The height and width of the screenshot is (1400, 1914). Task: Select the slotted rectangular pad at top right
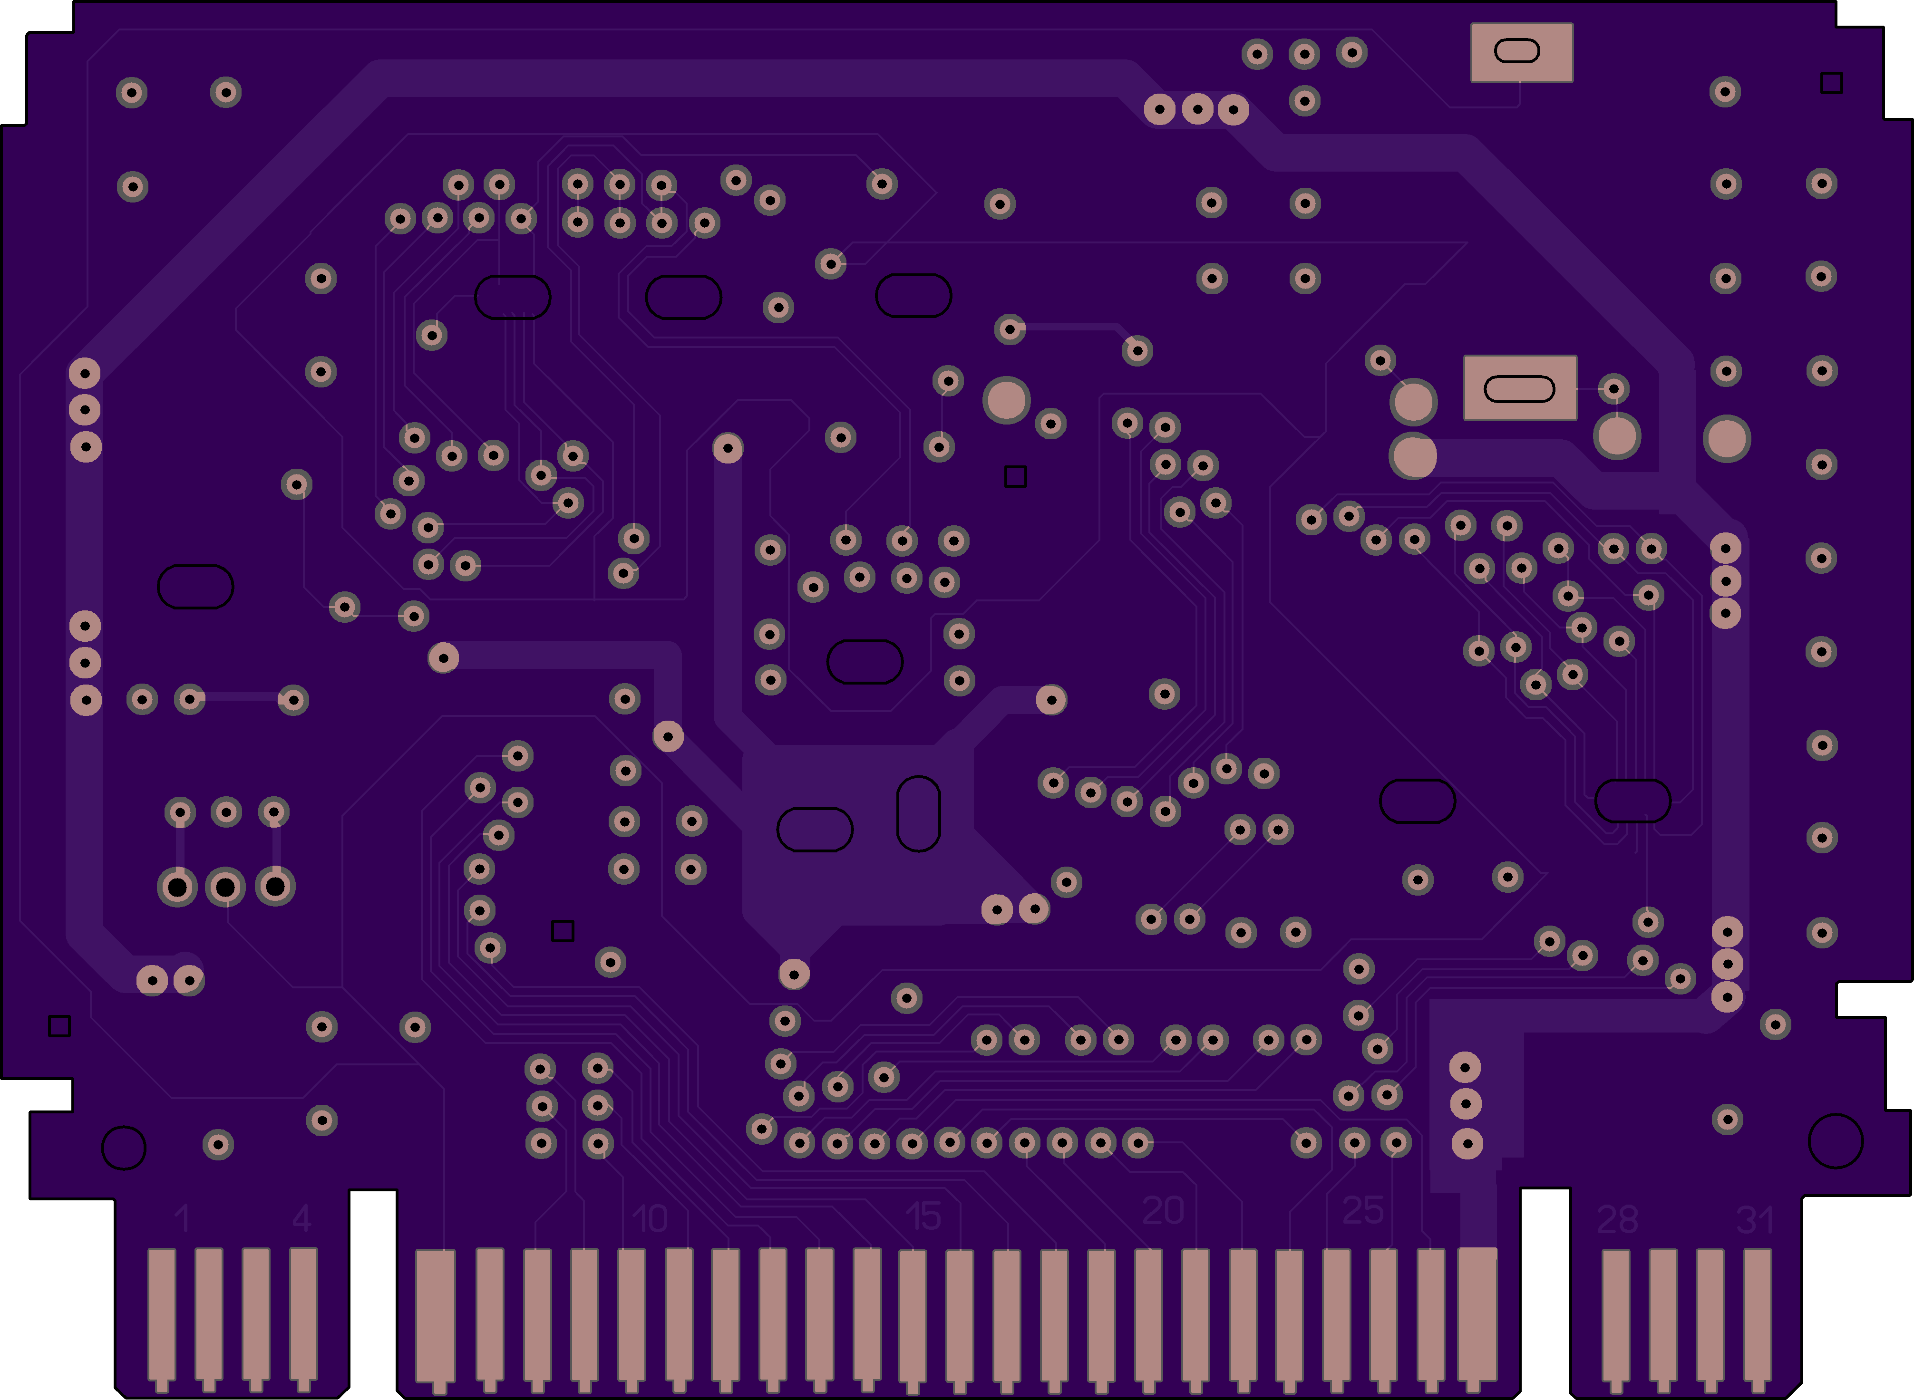tap(1522, 53)
